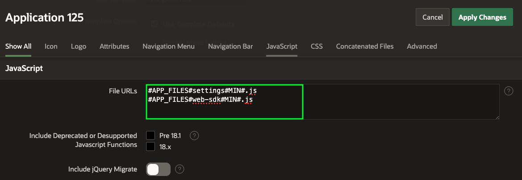Select the Attributes tab
Screen dimensions: 522x180
coord(114,46)
